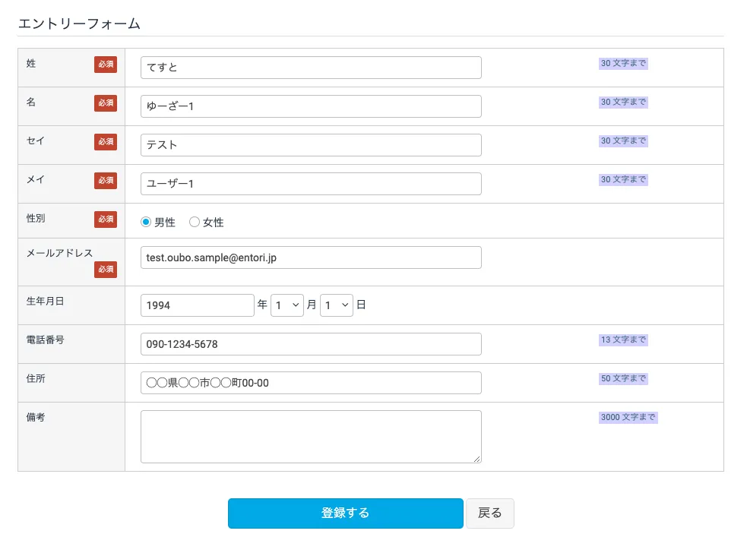Select the 男性 radio button
Image resolution: width=747 pixels, height=556 pixels.
click(x=146, y=223)
